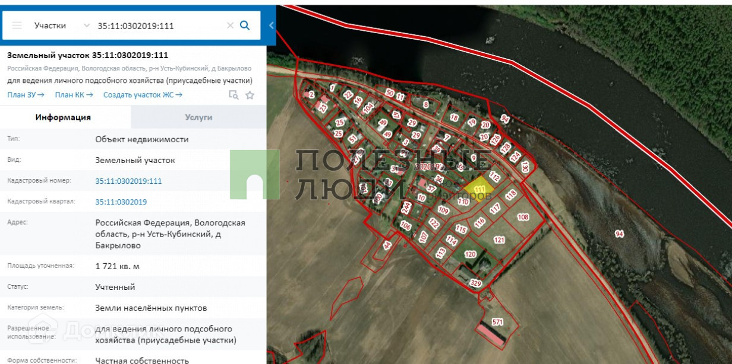Select parcel 122 on the map

(x=434, y=223)
